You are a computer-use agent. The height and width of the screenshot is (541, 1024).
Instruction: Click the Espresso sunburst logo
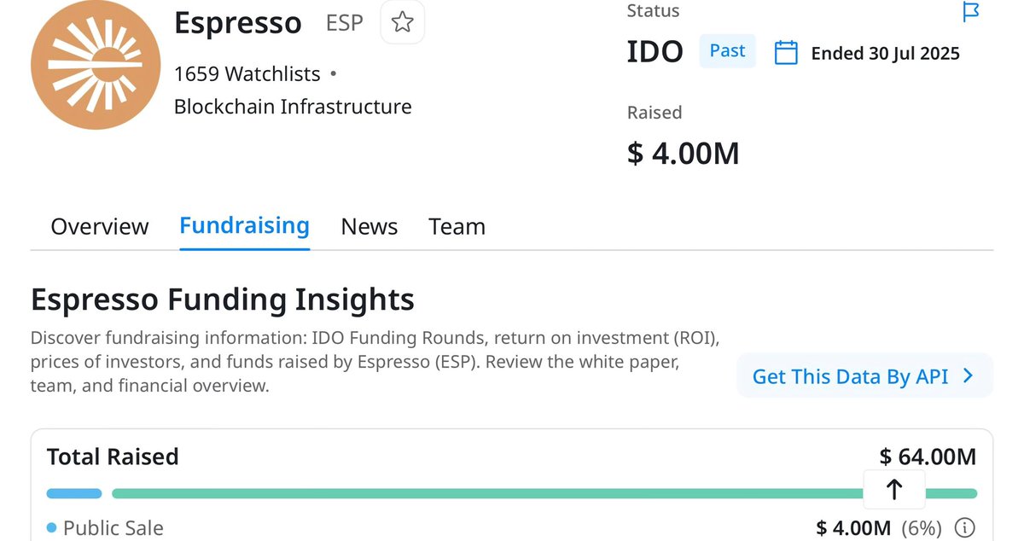pyautogui.click(x=96, y=65)
